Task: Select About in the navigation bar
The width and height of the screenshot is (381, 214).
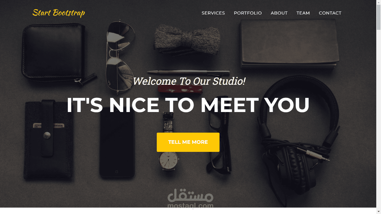Action: [x=279, y=13]
